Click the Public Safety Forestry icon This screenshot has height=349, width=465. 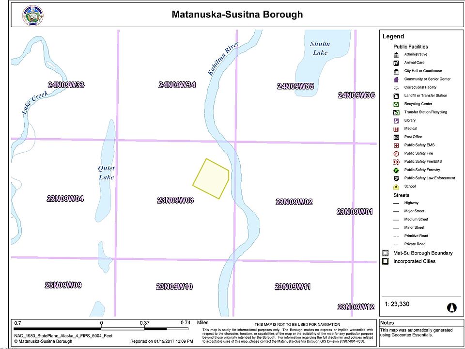396,170
